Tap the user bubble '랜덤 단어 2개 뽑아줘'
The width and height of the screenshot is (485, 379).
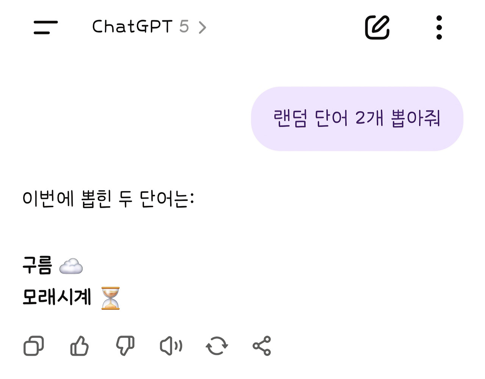(x=357, y=119)
